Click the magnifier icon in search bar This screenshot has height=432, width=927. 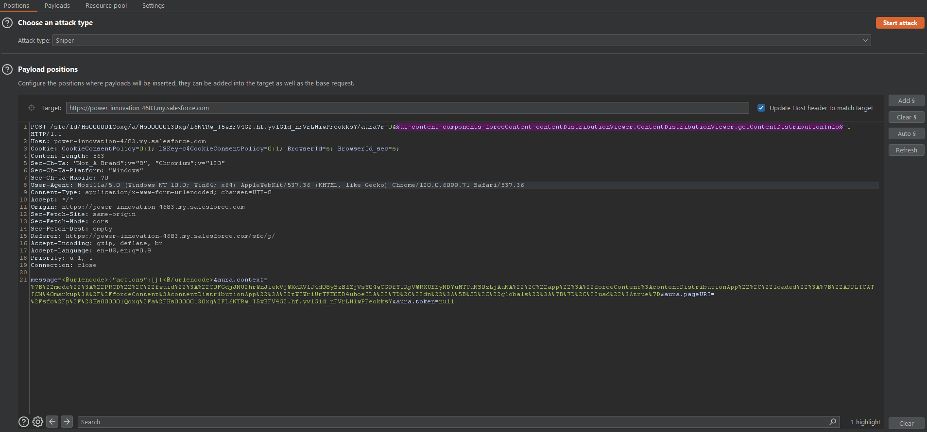833,422
